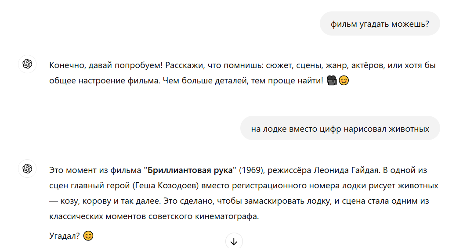Click the bold title Бриллиантовая рука
Screen dimensions: 463x248
point(190,170)
